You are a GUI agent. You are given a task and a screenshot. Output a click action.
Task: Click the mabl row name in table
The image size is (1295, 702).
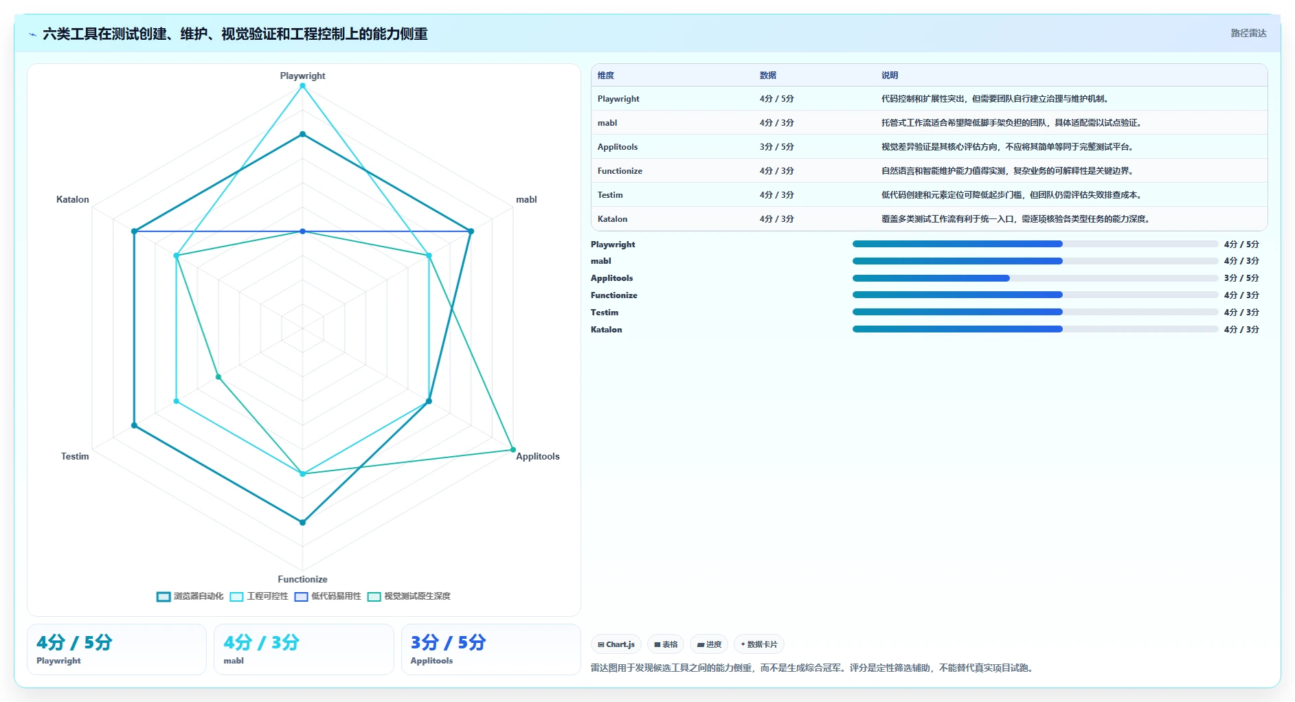(x=607, y=123)
